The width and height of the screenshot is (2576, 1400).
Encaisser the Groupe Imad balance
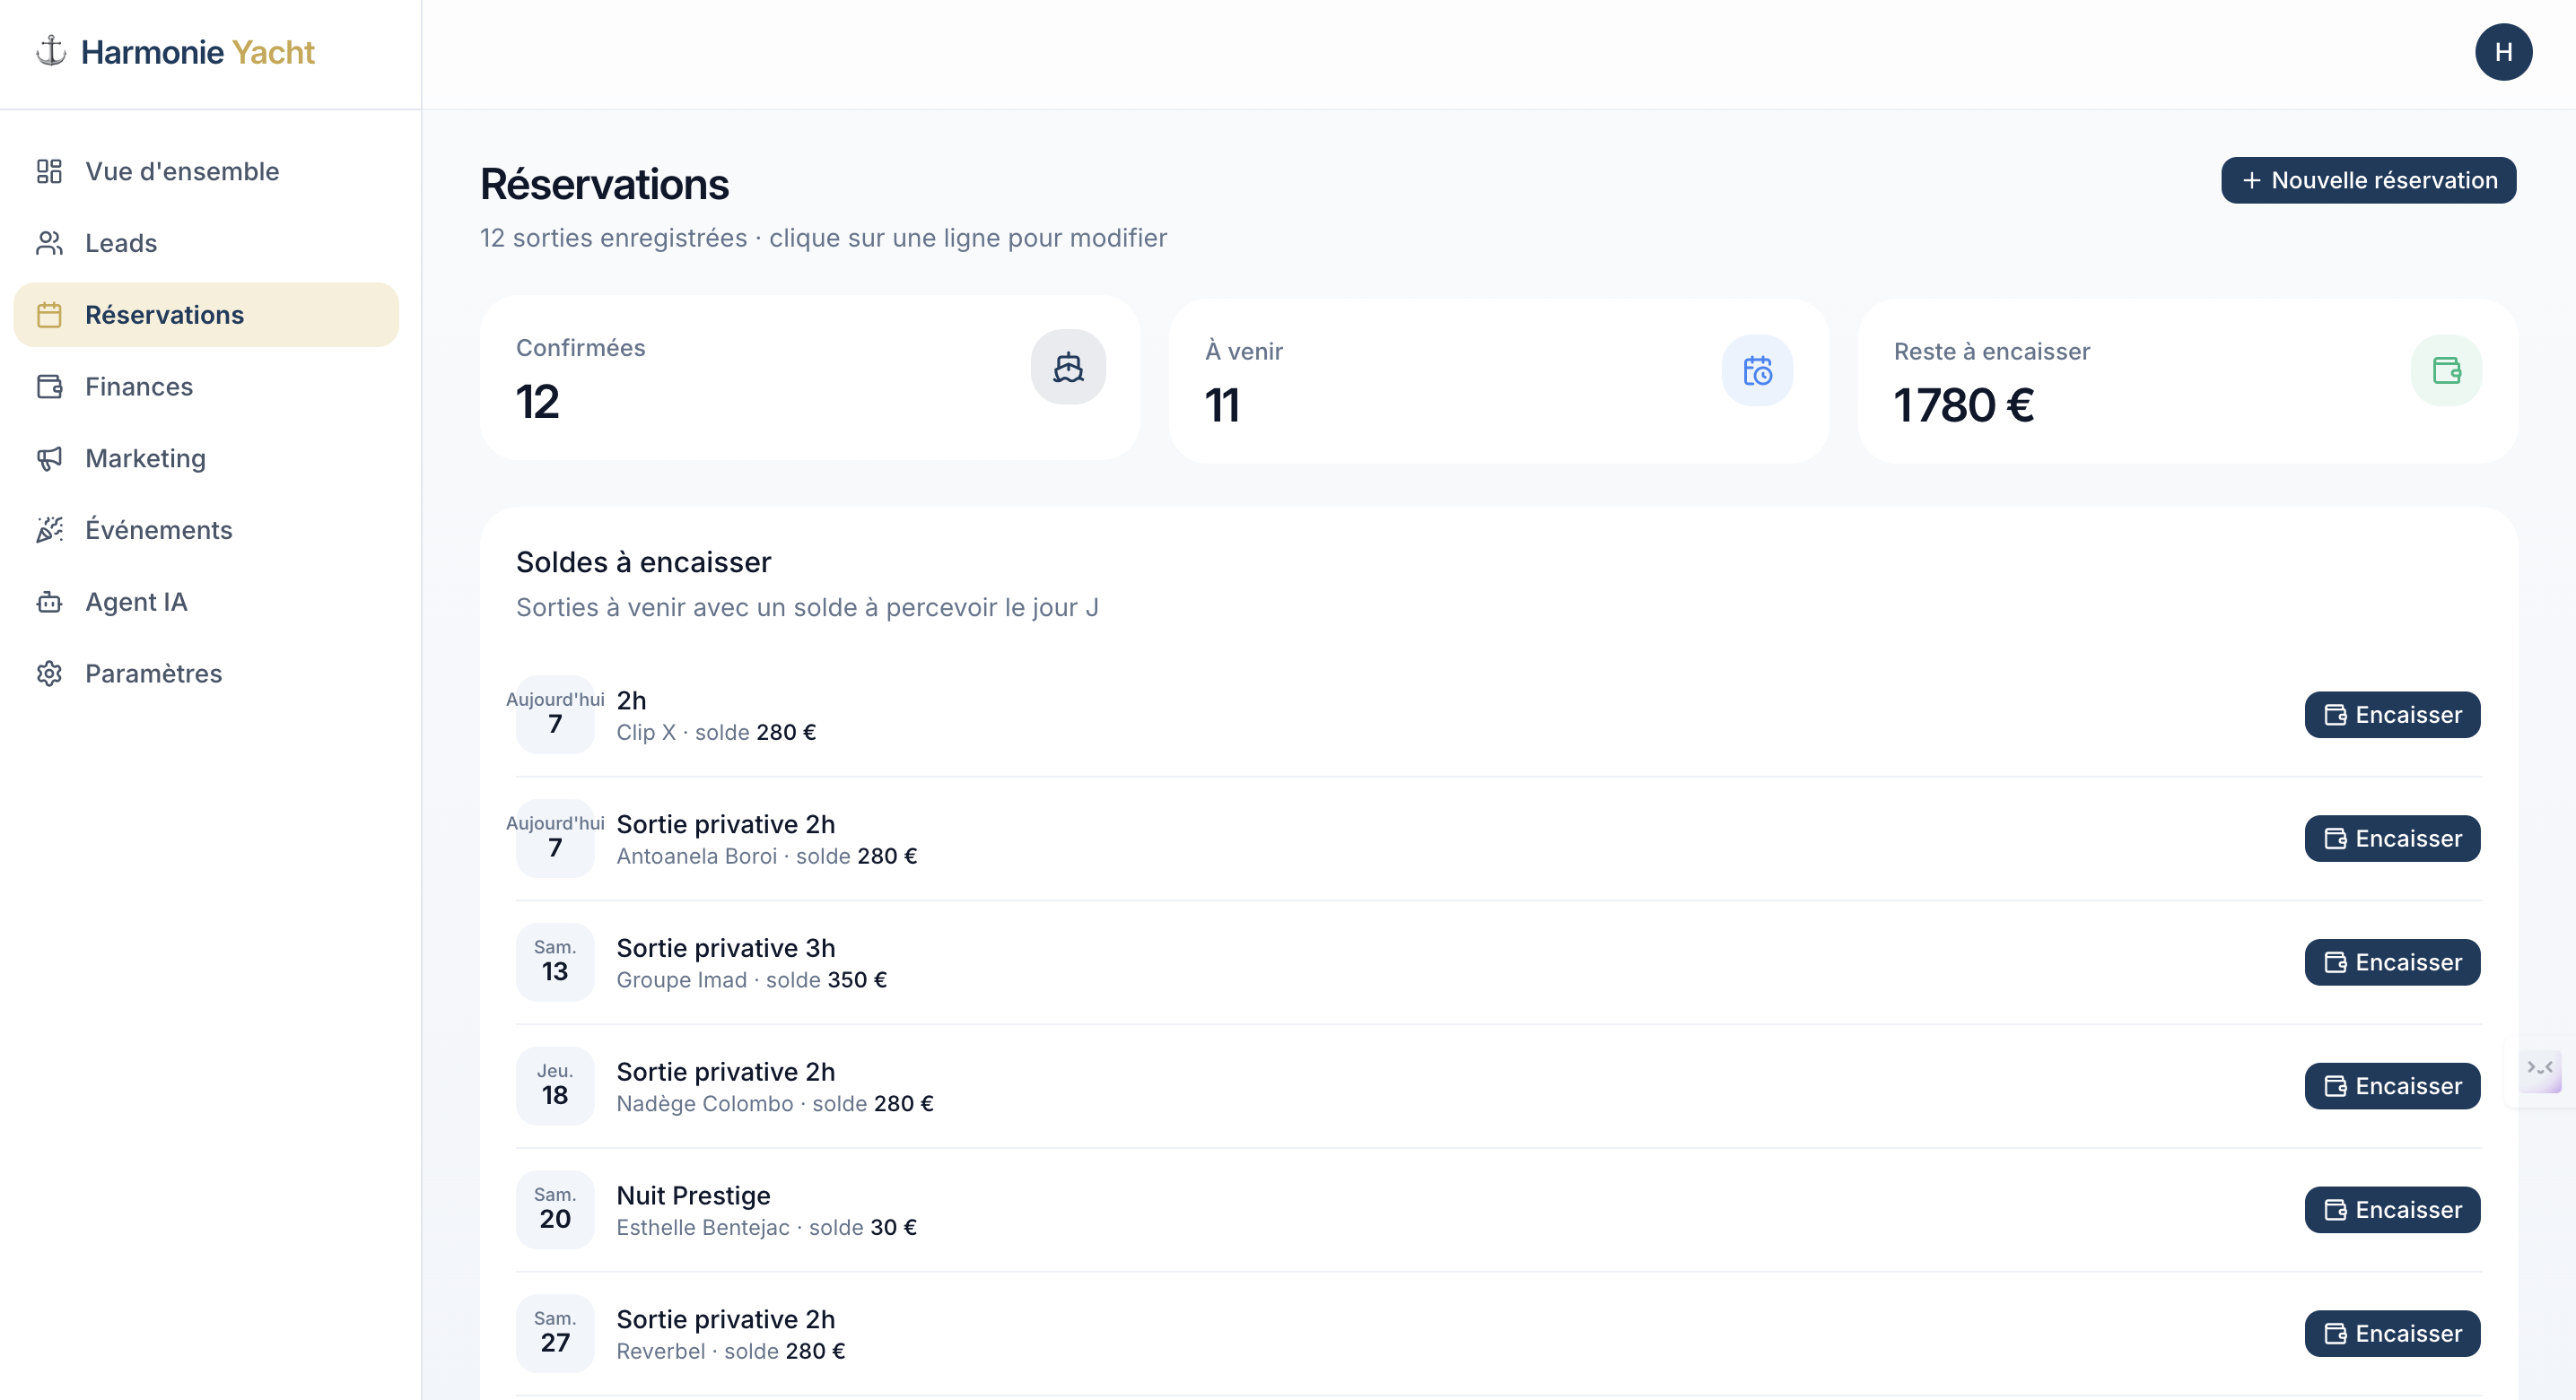point(2392,962)
